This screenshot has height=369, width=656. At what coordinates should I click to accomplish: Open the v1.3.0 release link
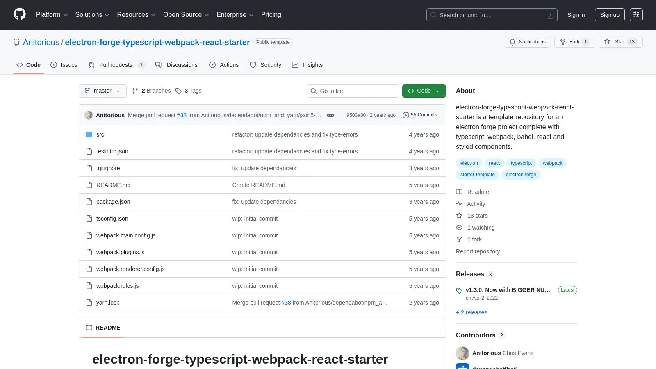coord(508,290)
